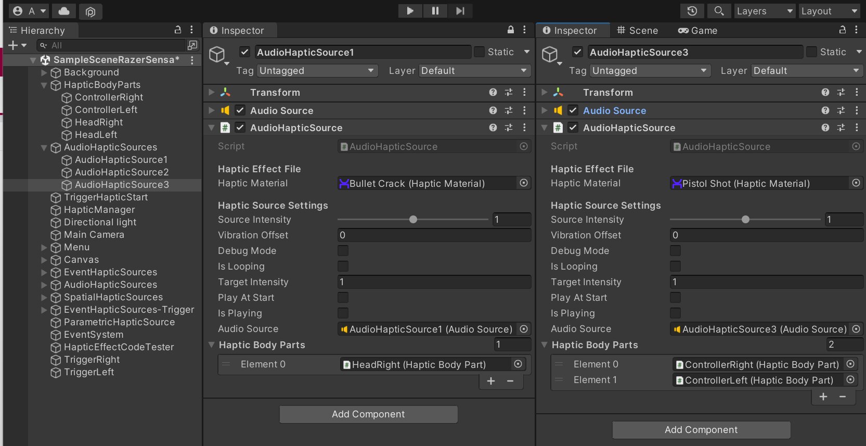Click Vibration Offset field of AudioHapticSource1
Image resolution: width=866 pixels, height=446 pixels.
pyautogui.click(x=434, y=235)
